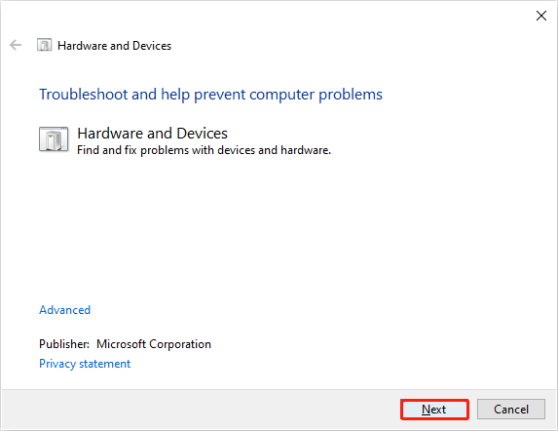Click the window title text beside back arrow
The image size is (558, 431).
(114, 46)
